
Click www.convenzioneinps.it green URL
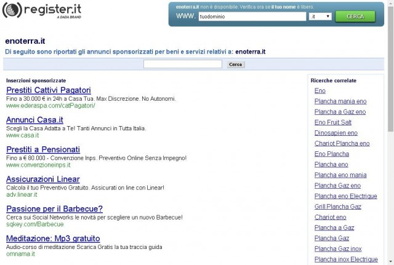pyautogui.click(x=38, y=165)
